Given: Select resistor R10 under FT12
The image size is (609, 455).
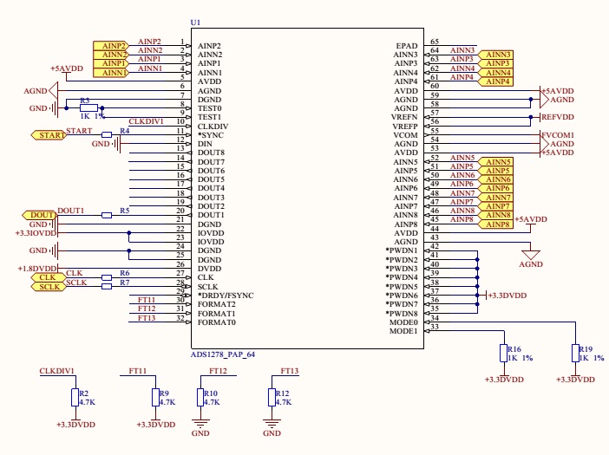Looking at the screenshot, I should pyautogui.click(x=200, y=397).
